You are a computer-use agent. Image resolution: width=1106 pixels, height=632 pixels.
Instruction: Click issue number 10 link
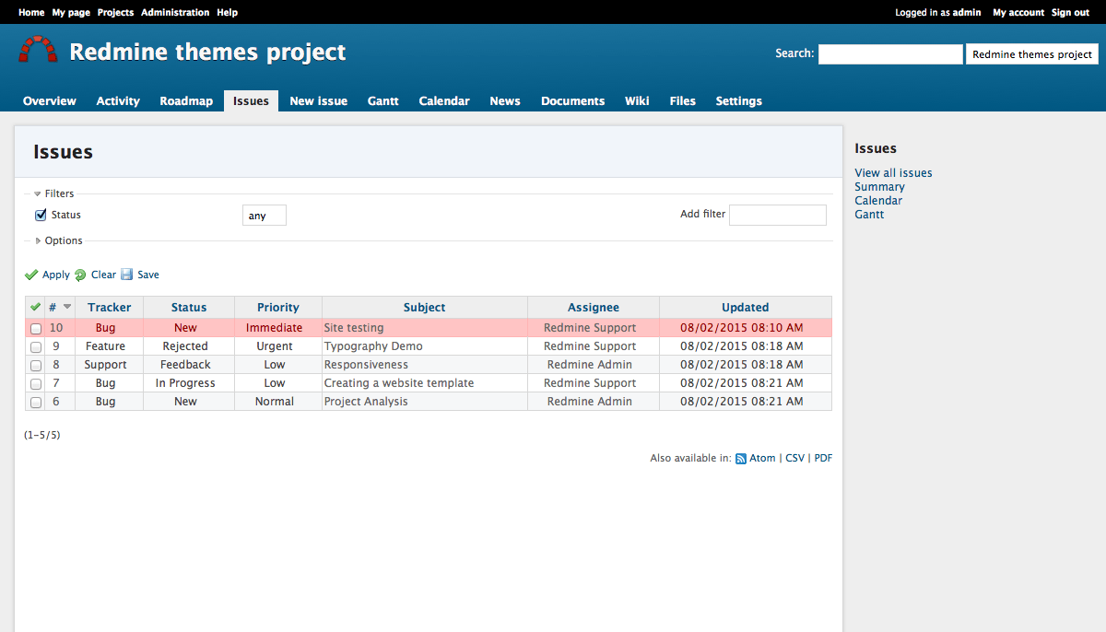point(56,328)
